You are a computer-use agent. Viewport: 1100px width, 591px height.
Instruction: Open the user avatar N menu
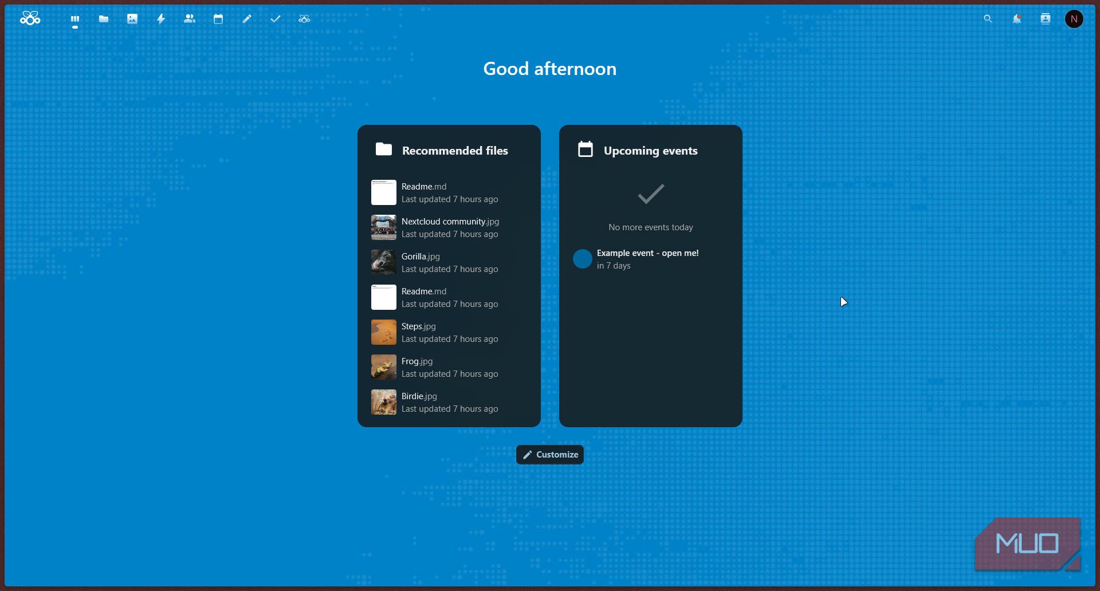click(x=1074, y=19)
